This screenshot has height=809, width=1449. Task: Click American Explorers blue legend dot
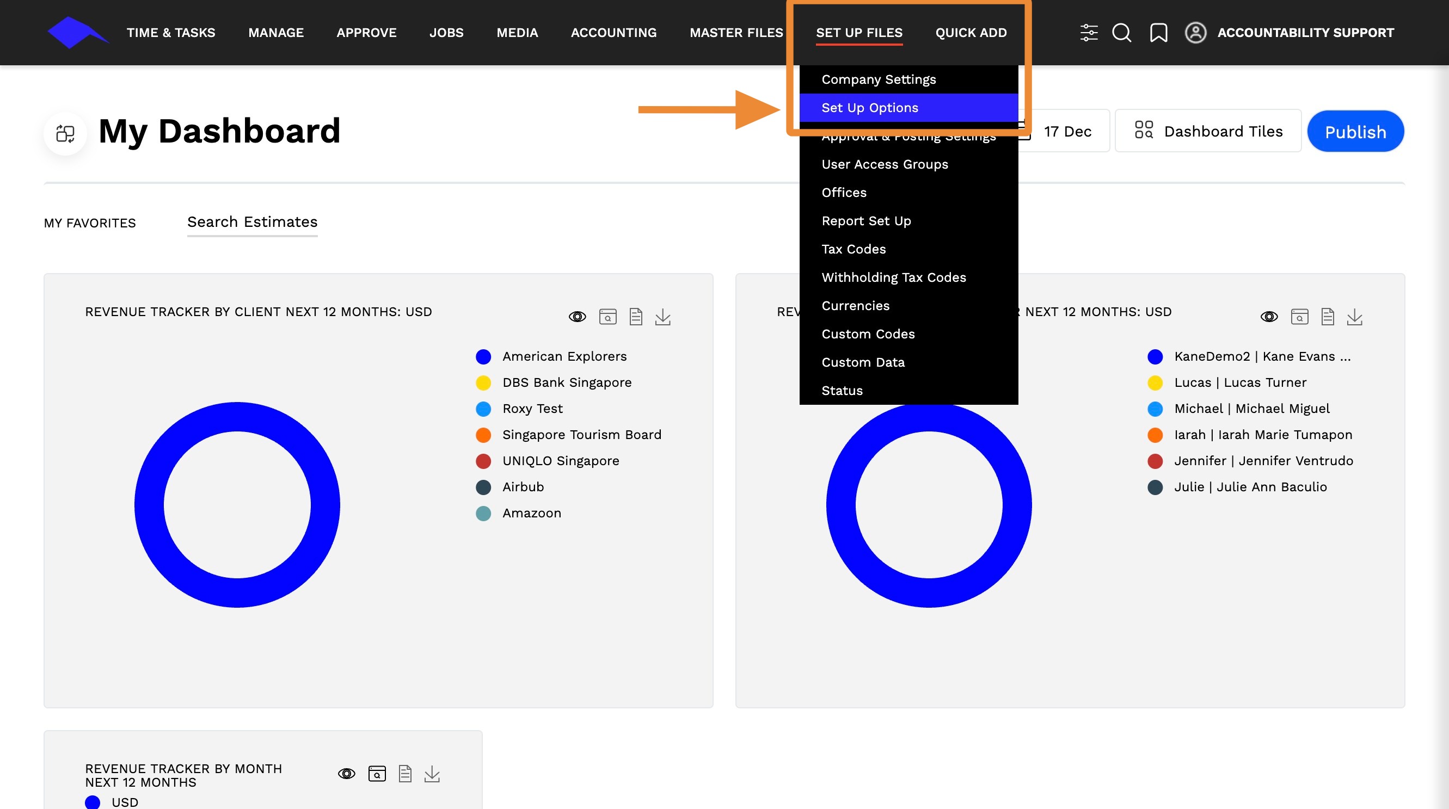coord(483,356)
